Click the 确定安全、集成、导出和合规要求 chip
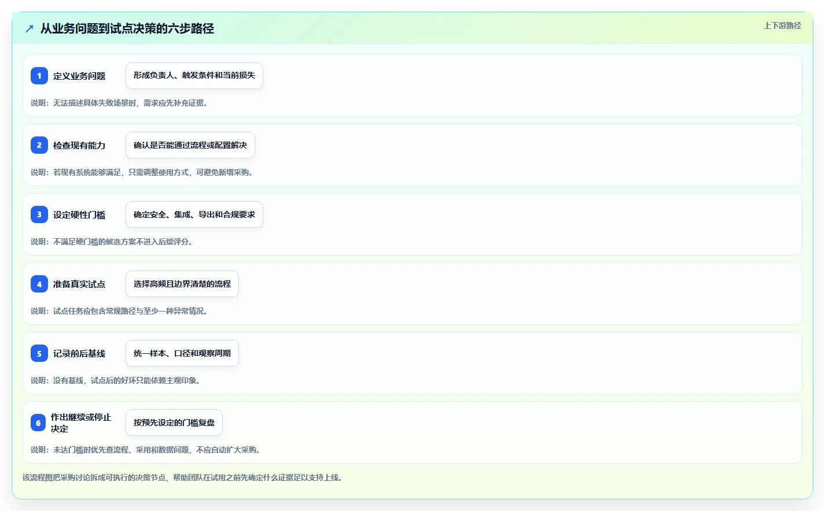 194,214
